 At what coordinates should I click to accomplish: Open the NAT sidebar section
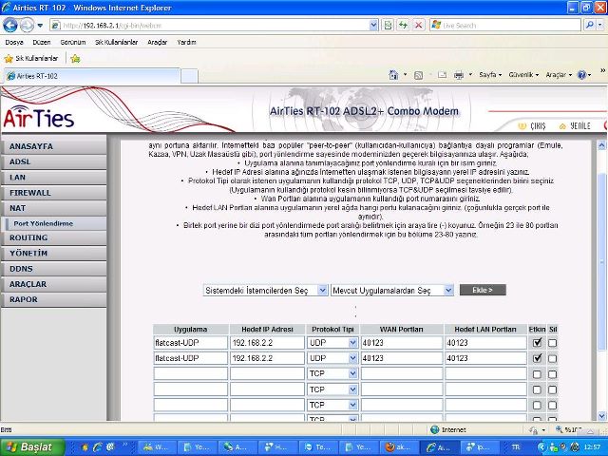[x=53, y=209]
